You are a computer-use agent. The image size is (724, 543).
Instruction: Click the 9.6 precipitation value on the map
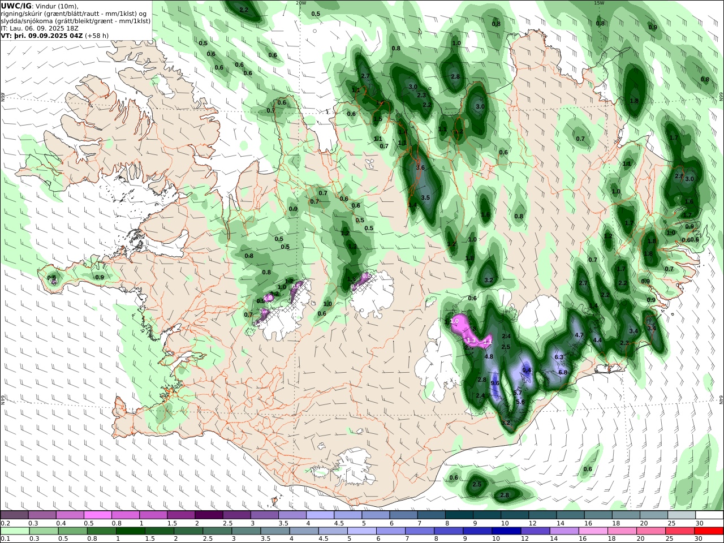point(495,383)
